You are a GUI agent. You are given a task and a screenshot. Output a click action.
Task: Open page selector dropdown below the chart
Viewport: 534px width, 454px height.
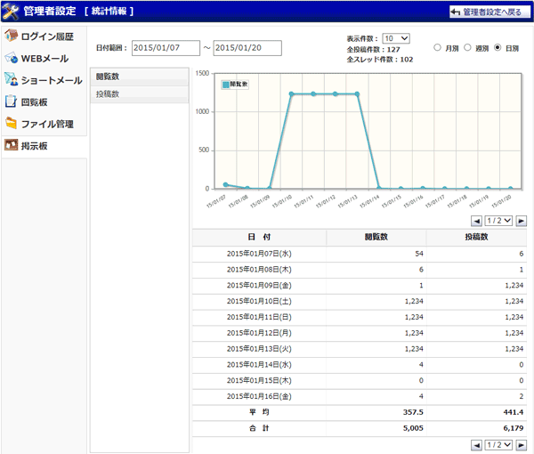tap(498, 220)
